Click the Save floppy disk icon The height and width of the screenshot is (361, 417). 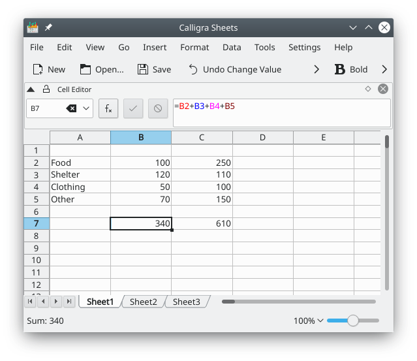143,69
